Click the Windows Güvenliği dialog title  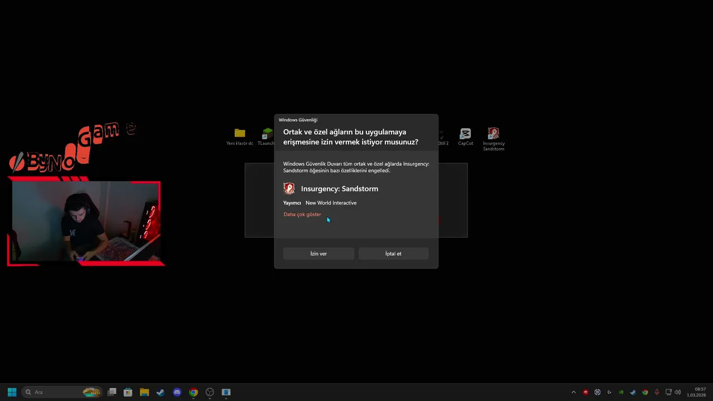coord(298,120)
